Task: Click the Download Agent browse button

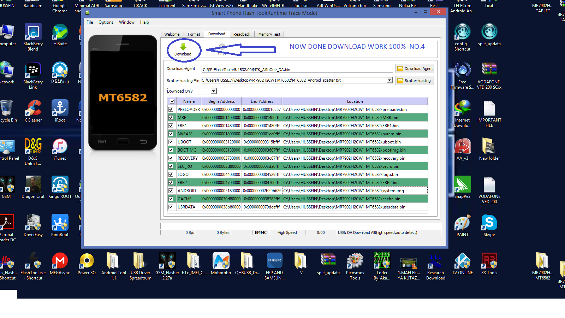Action: tap(415, 69)
